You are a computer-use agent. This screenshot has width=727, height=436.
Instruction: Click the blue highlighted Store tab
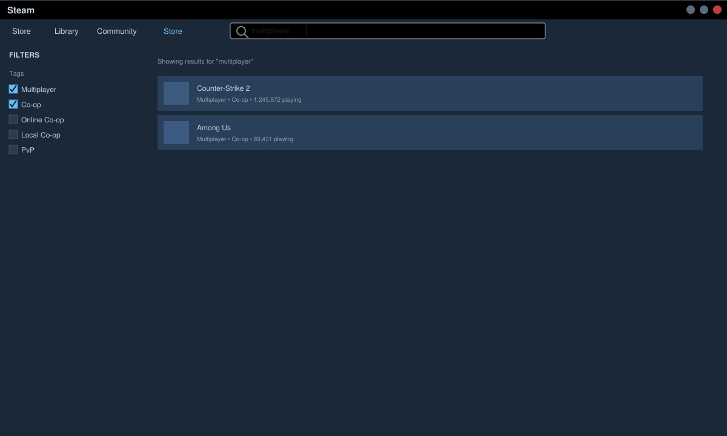[x=173, y=31]
